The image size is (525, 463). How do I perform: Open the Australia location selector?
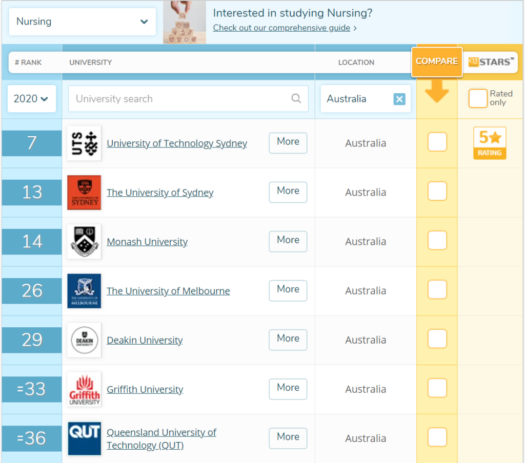click(x=365, y=99)
